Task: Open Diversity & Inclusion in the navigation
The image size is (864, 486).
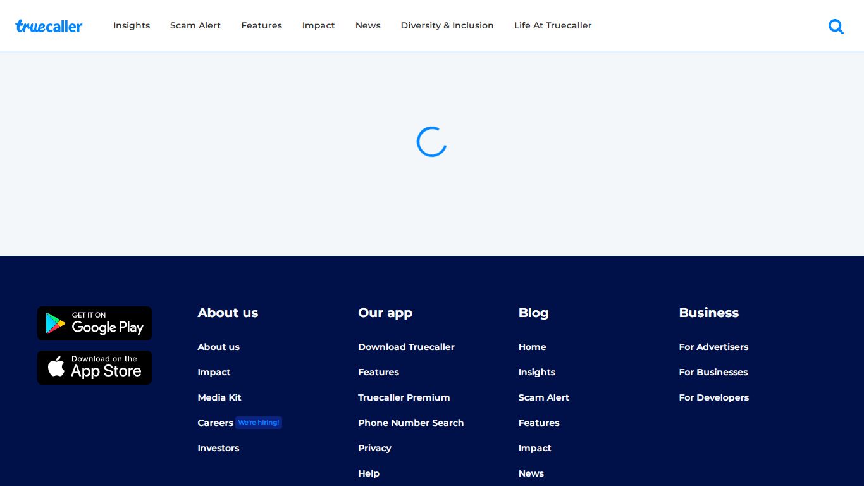Action: 447,25
